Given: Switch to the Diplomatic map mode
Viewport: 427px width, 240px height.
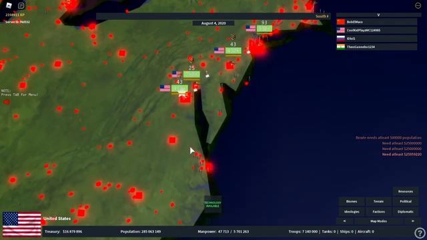Looking at the screenshot, I should tap(406, 212).
